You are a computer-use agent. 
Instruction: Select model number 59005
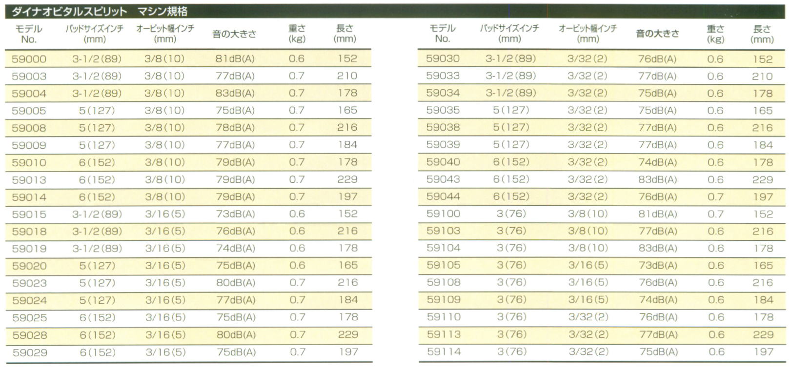point(29,111)
